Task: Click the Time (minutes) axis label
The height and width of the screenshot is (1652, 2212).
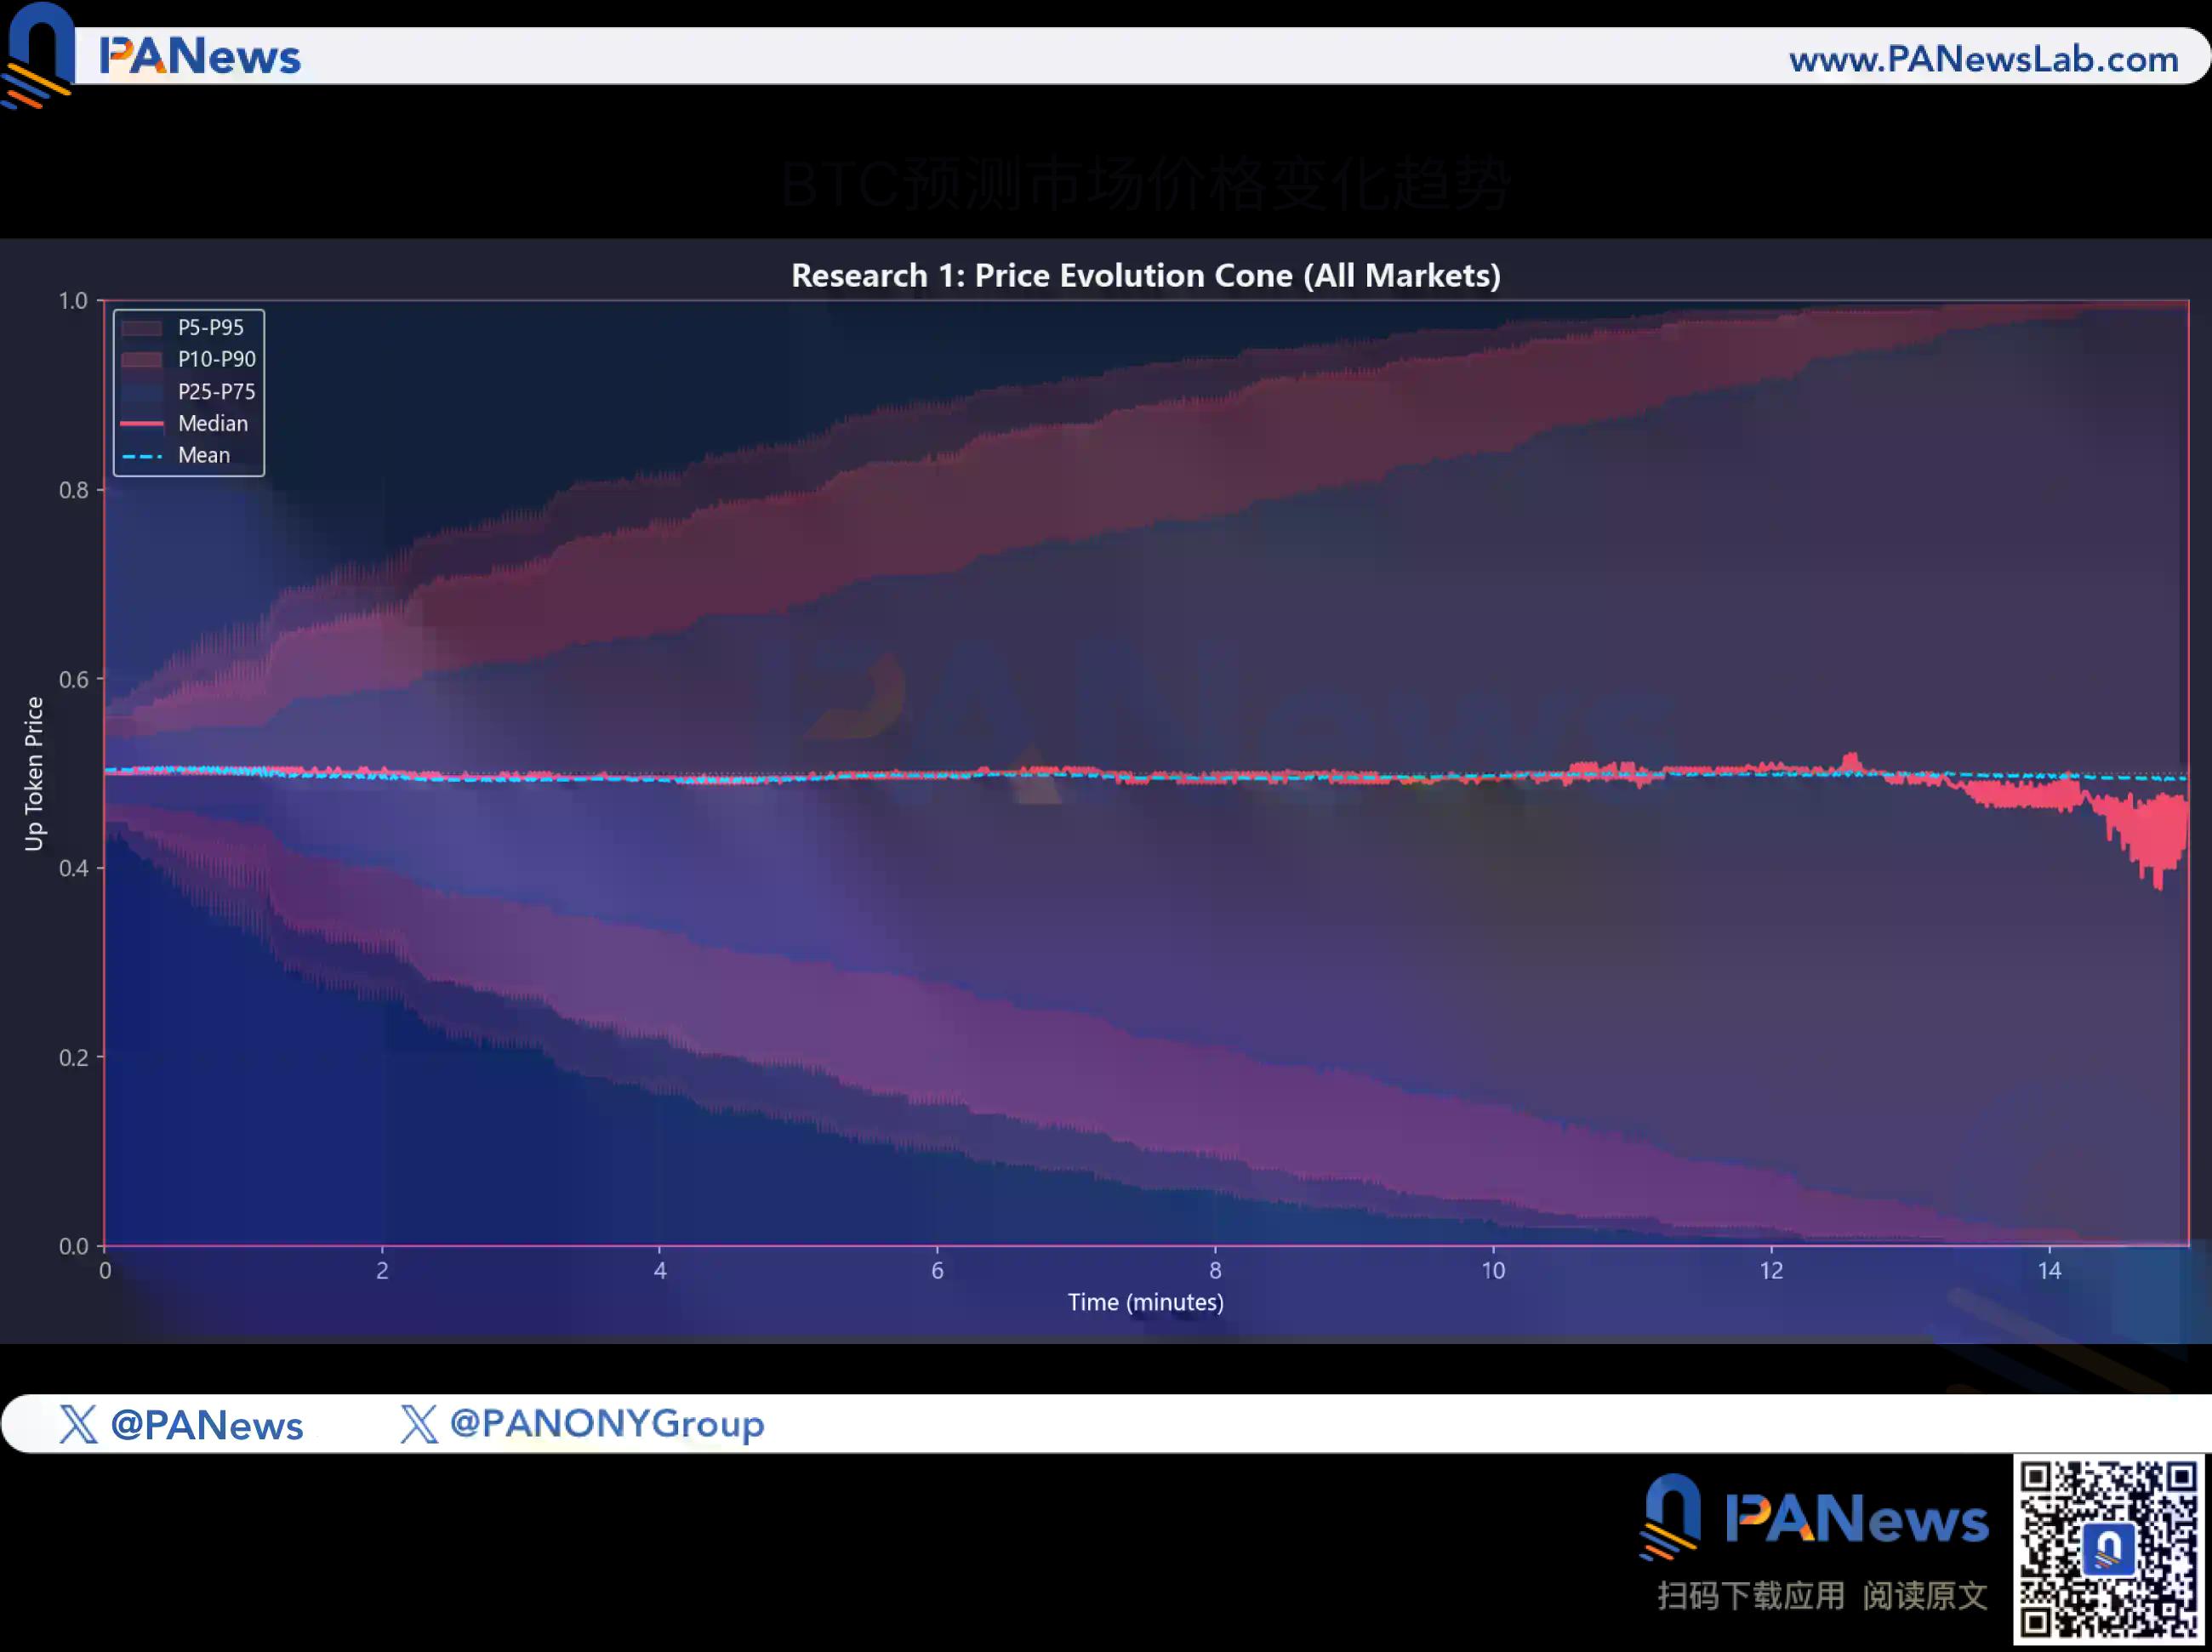Action: (1145, 1302)
